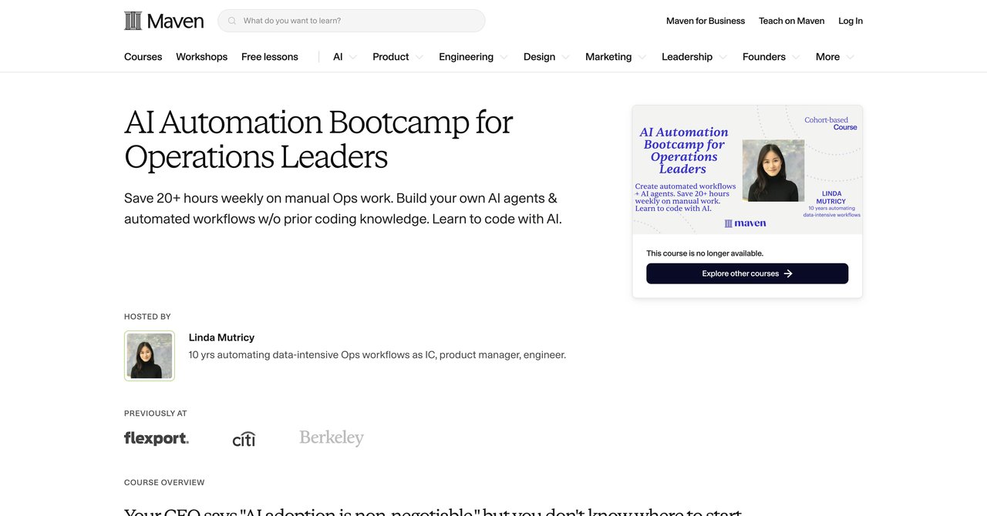The height and width of the screenshot is (516, 987).
Task: Click the search magnifier icon
Action: tap(232, 21)
